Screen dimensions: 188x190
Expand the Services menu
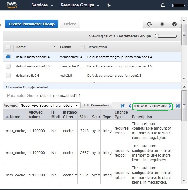[x=42, y=5]
